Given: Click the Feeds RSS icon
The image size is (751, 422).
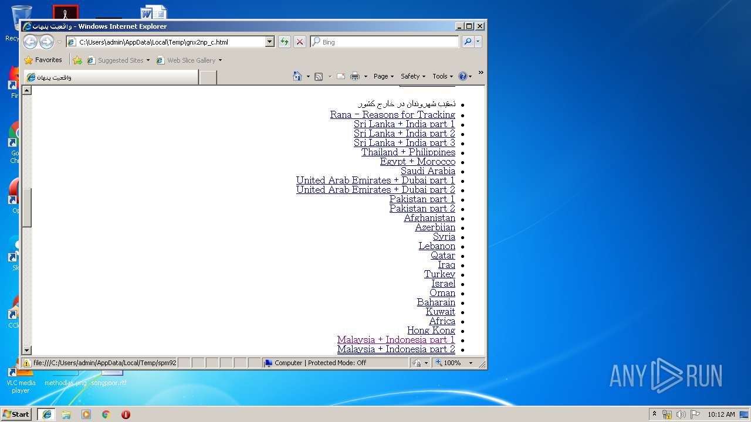Looking at the screenshot, I should (319, 76).
